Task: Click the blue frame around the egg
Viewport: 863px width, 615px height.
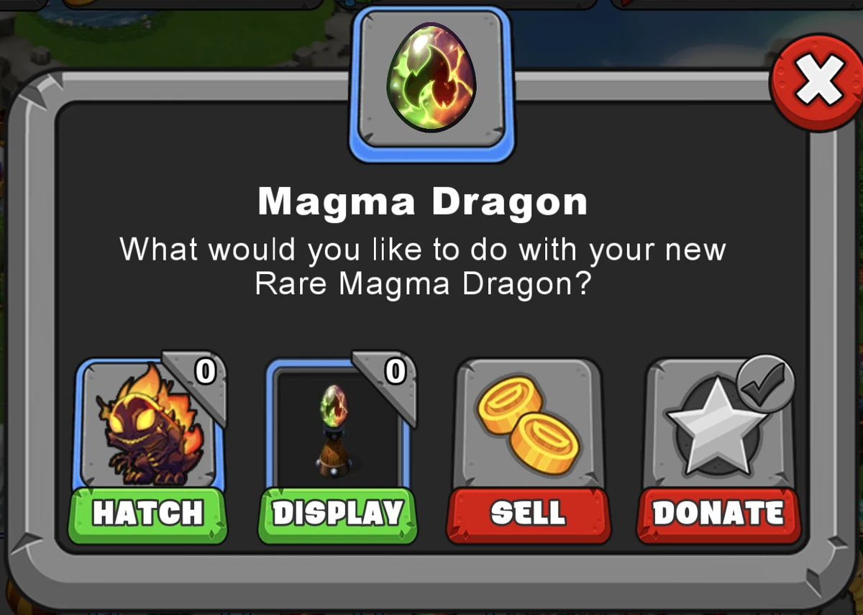Action: point(431,85)
